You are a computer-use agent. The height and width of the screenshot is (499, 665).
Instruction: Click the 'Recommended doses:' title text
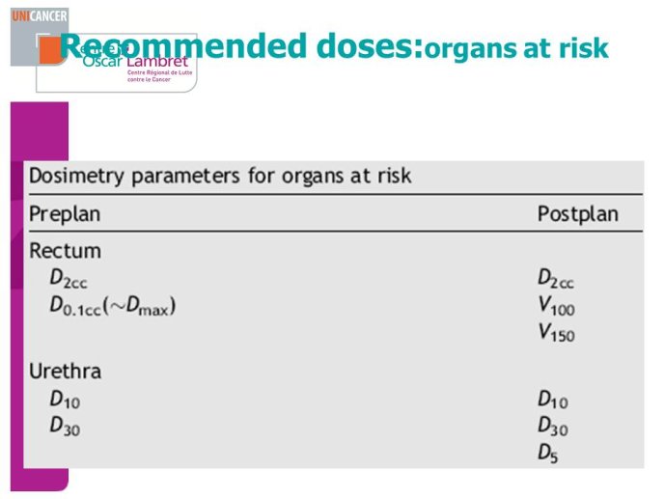pos(241,45)
